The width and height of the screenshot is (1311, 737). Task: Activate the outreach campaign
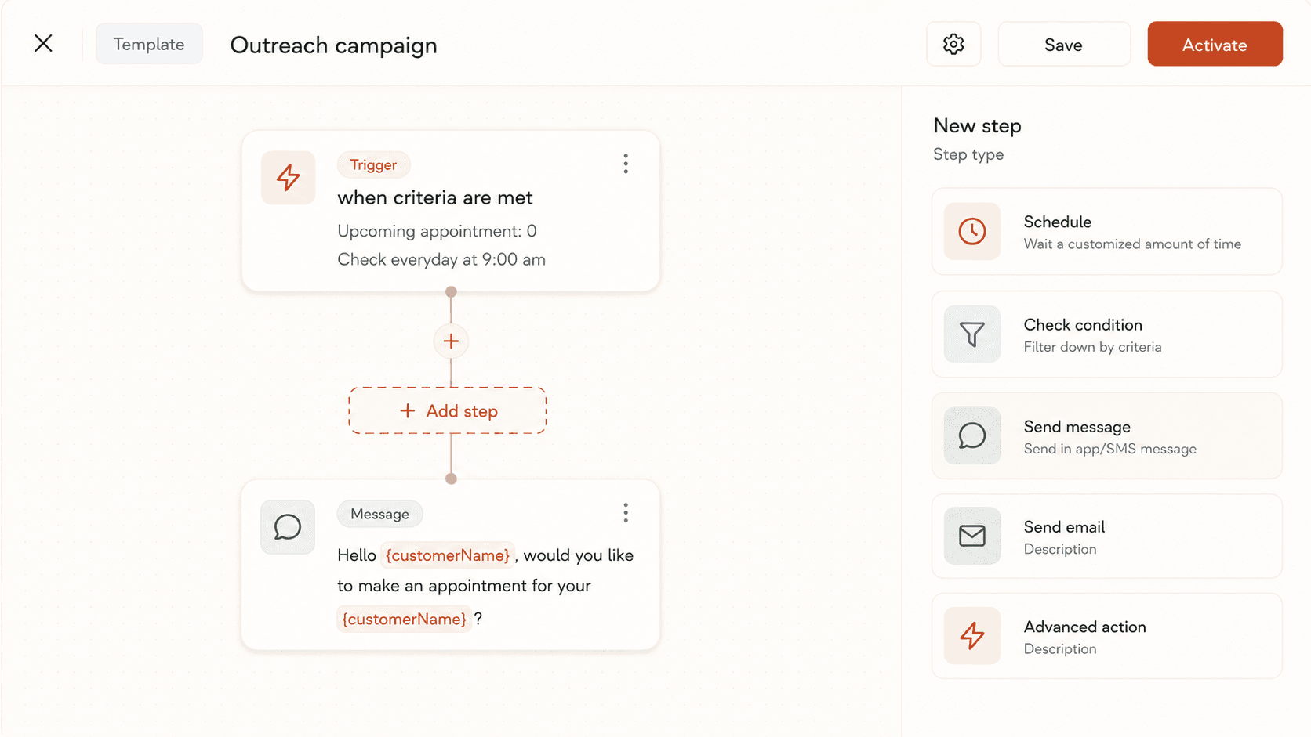(x=1215, y=45)
